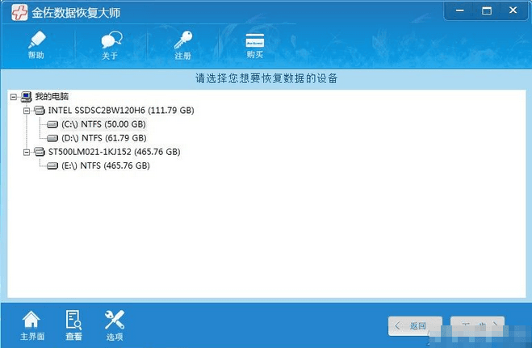Open the 查看 view tool
Image resolution: width=532 pixels, height=348 pixels.
tap(73, 325)
